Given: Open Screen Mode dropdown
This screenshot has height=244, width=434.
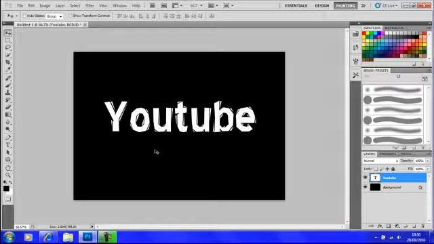Looking at the screenshot, I should pyautogui.click(x=229, y=5).
